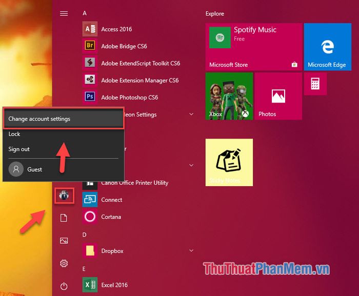This screenshot has height=296, width=359.
Task: Click the letter A group header
Action: [85, 13]
